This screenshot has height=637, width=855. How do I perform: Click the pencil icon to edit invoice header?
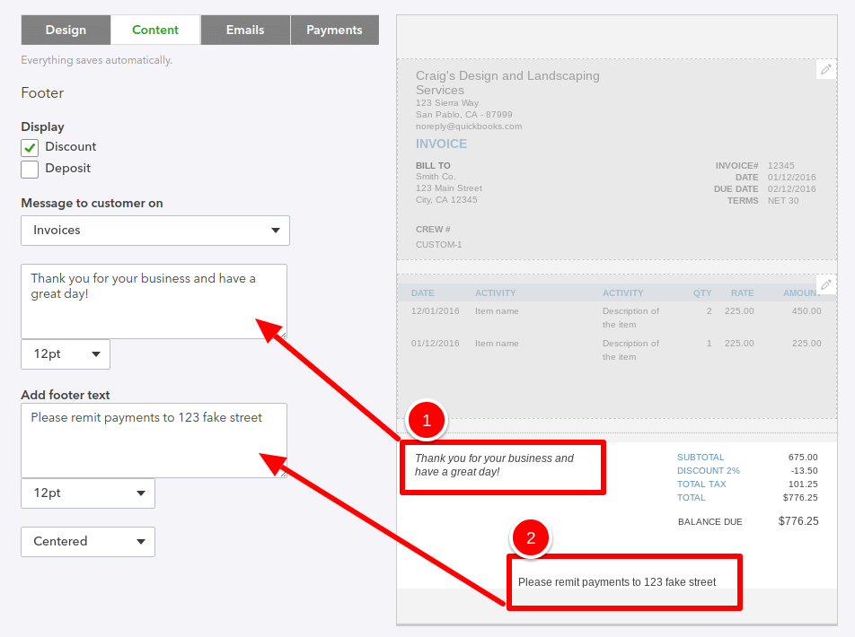click(826, 69)
